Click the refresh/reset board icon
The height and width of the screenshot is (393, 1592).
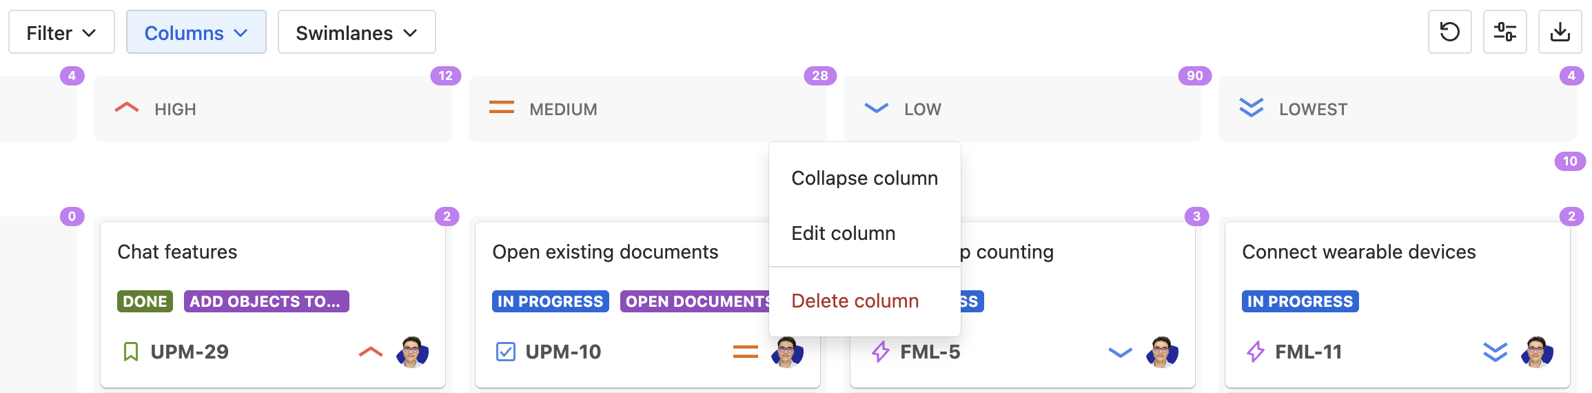(1449, 32)
